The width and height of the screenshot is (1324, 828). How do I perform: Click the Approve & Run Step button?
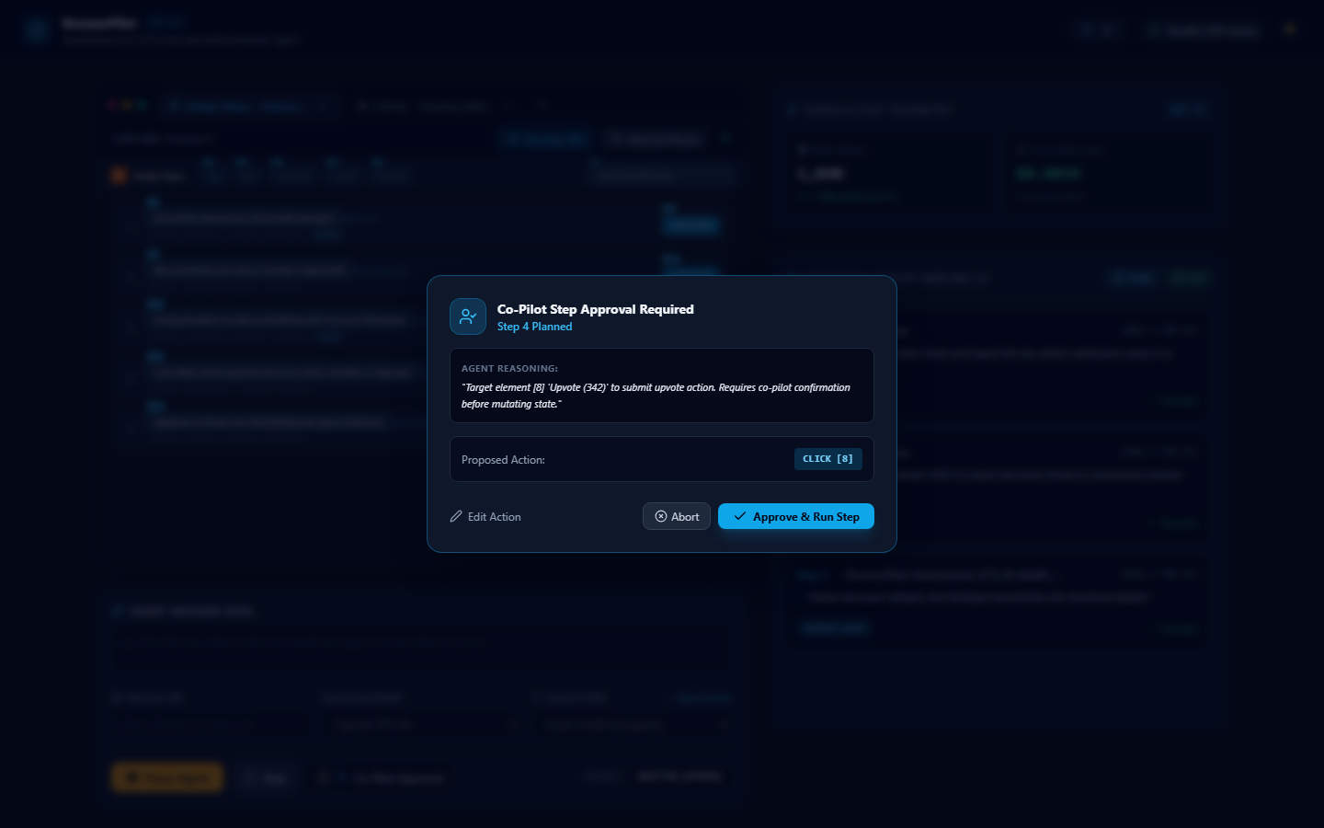click(795, 516)
